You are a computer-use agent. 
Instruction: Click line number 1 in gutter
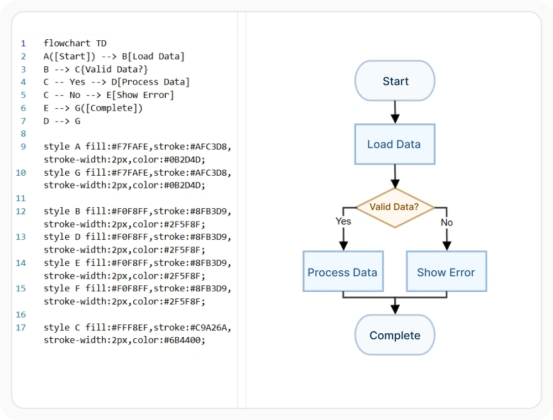point(23,43)
